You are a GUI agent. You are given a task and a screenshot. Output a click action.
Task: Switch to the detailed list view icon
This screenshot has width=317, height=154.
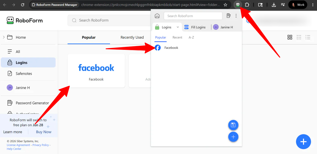[x=308, y=37]
